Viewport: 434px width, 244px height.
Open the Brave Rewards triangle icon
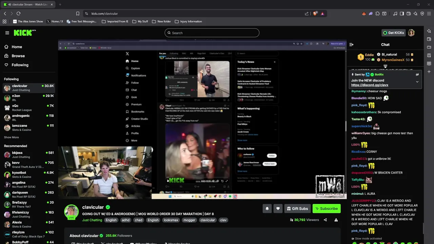click(322, 14)
